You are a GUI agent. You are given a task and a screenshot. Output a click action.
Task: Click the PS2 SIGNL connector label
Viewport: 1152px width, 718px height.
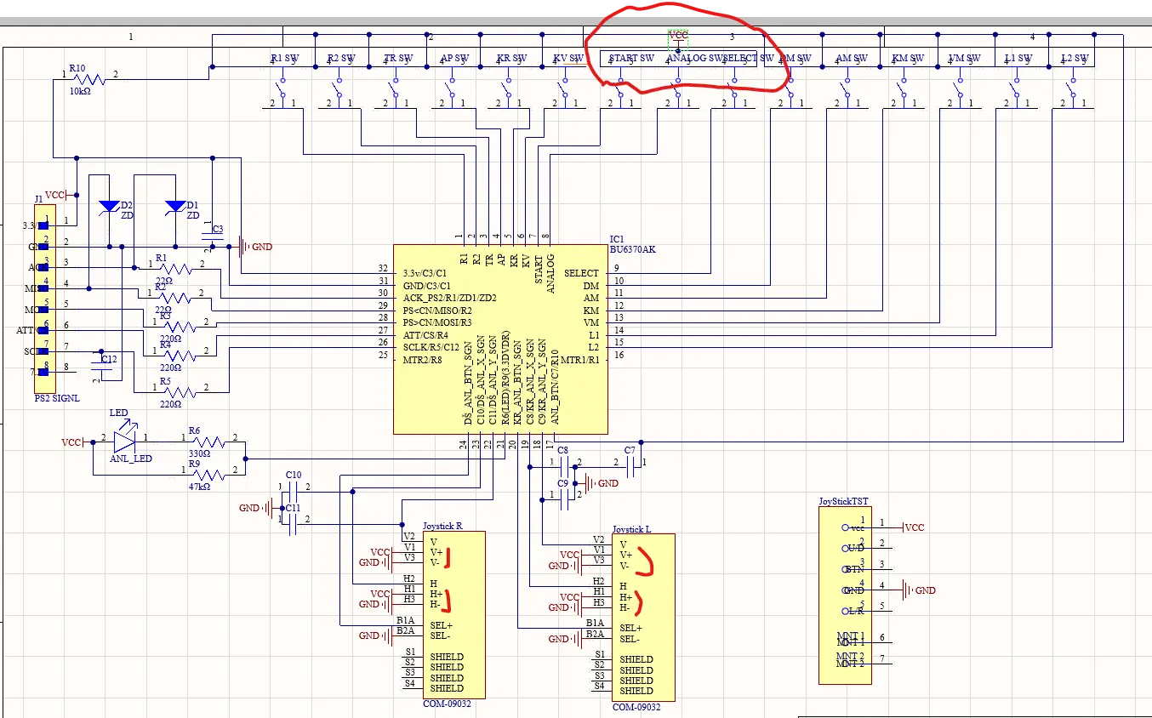tap(57, 399)
